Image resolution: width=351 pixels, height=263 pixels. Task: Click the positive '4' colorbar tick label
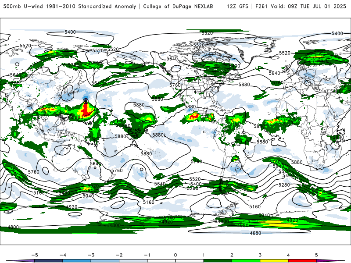(x=288, y=255)
